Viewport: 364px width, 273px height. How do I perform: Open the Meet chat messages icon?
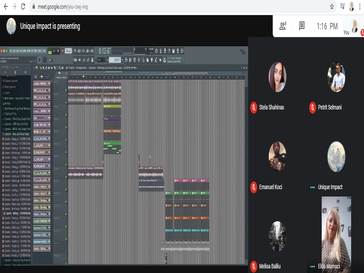302,26
